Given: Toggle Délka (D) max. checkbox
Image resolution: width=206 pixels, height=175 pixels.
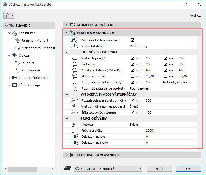Looking at the screenshot, I should click(165, 64).
